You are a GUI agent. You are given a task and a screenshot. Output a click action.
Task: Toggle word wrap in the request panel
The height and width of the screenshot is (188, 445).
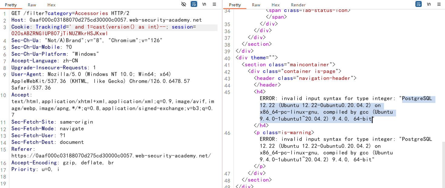(x=194, y=4)
